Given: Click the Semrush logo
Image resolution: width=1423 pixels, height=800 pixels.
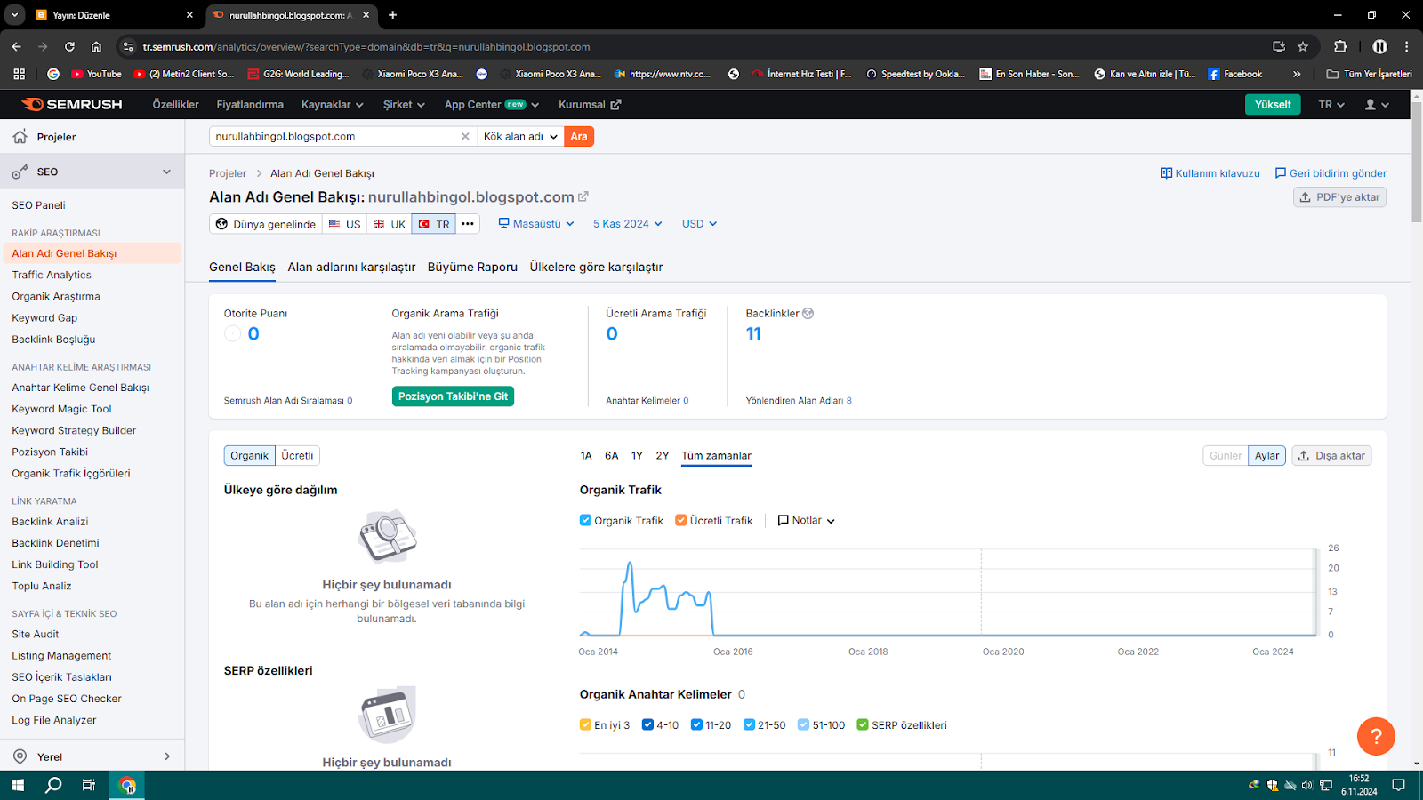Looking at the screenshot, I should point(72,104).
